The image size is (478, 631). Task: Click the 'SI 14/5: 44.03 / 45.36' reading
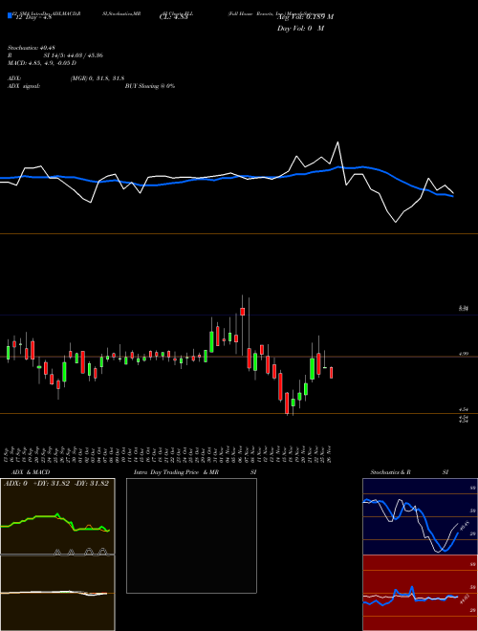[x=74, y=55]
